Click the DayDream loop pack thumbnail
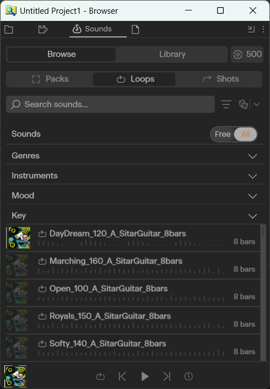The image size is (270, 389). [19, 238]
